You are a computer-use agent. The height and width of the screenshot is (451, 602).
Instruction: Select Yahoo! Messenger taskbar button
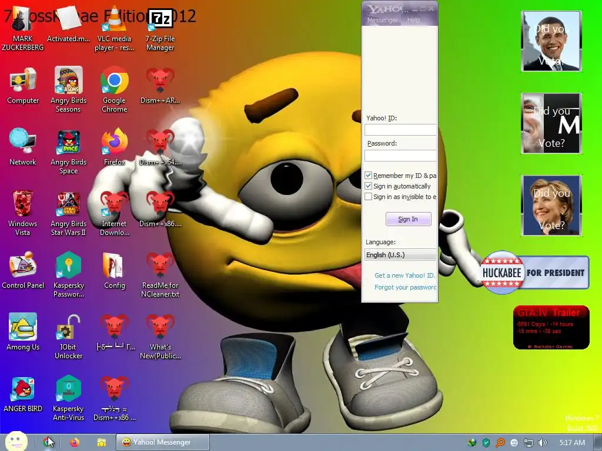point(162,442)
